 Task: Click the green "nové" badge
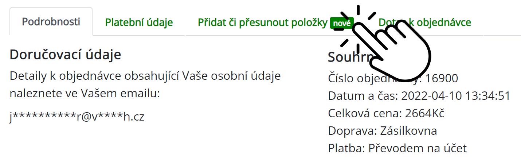[341, 23]
